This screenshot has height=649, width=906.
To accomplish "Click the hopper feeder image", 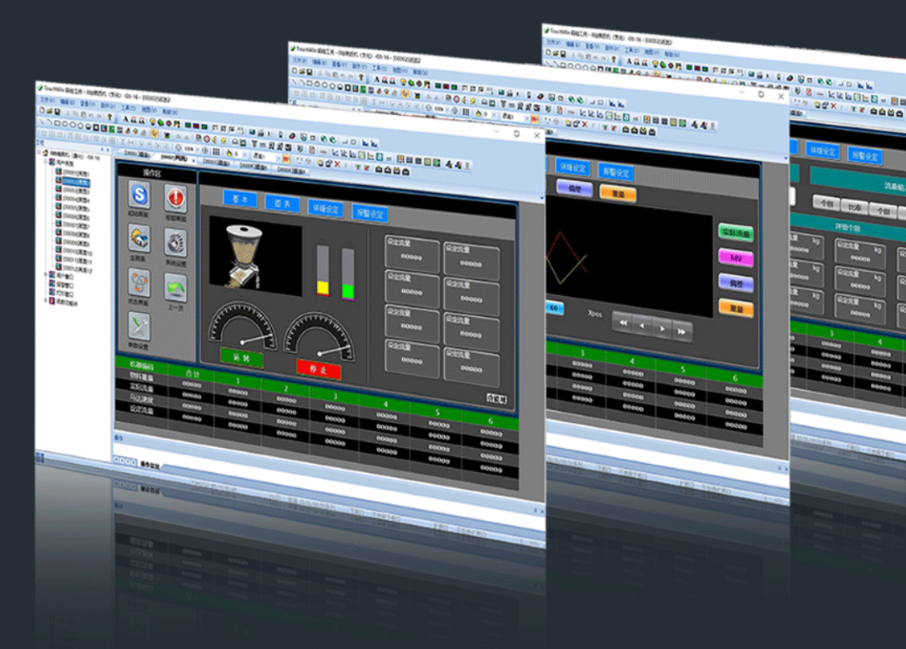I will click(254, 256).
